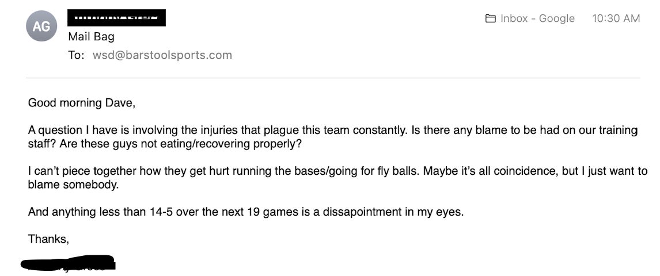Click the 10:30 AM timestamp
Image resolution: width=660 pixels, height=276 pixels.
(616, 18)
